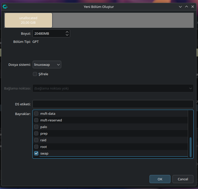
Task: Check the palo flag
Action: click(36, 127)
